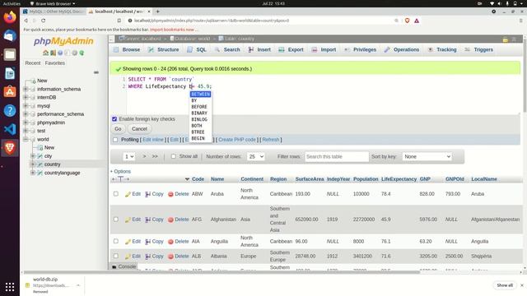Choose BINARY from autocomplete list

201,113
